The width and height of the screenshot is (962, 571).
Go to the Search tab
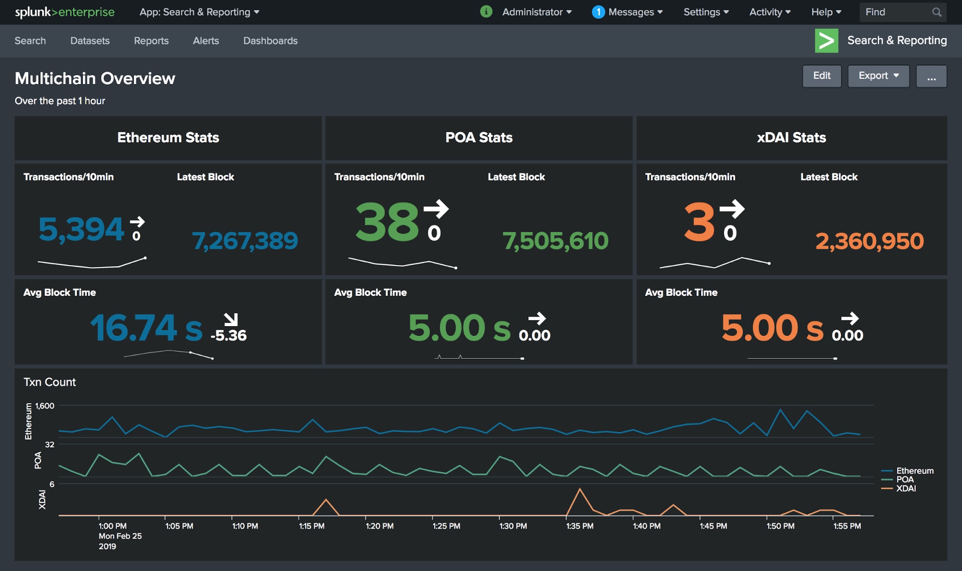[x=30, y=41]
